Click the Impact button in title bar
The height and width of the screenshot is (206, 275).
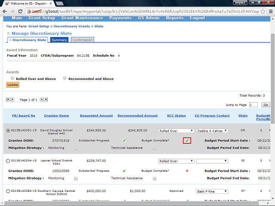240,3
